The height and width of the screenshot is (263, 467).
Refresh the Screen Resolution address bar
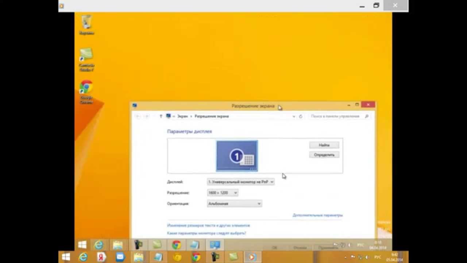pyautogui.click(x=301, y=116)
